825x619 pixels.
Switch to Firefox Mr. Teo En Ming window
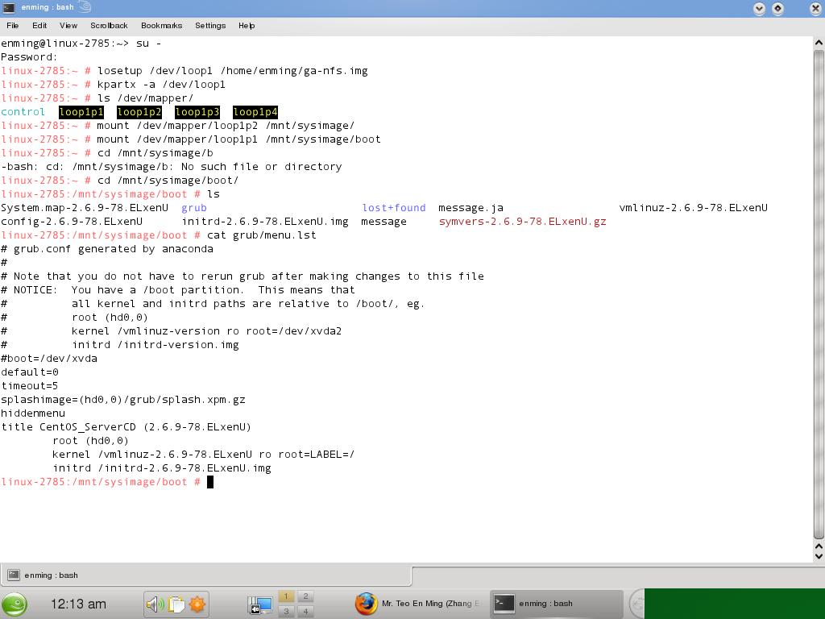click(x=418, y=604)
